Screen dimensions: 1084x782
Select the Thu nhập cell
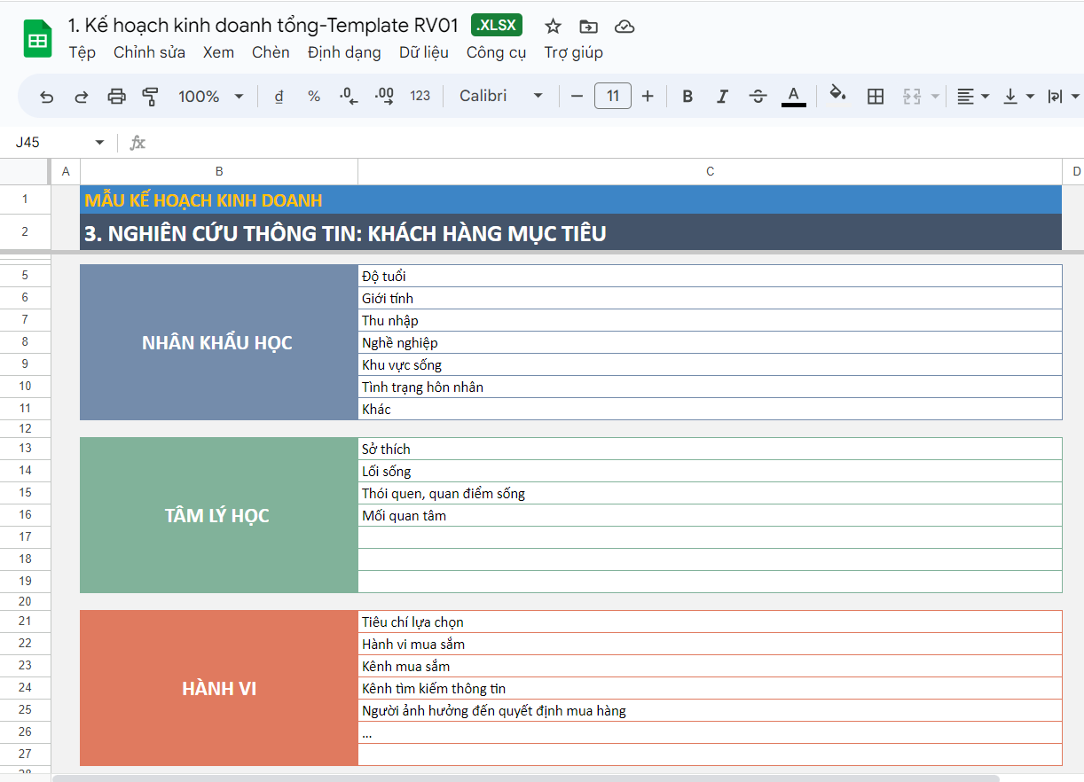[x=710, y=320]
